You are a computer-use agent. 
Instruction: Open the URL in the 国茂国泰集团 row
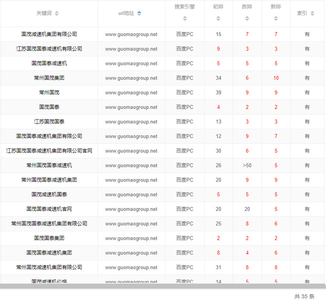coord(131,238)
